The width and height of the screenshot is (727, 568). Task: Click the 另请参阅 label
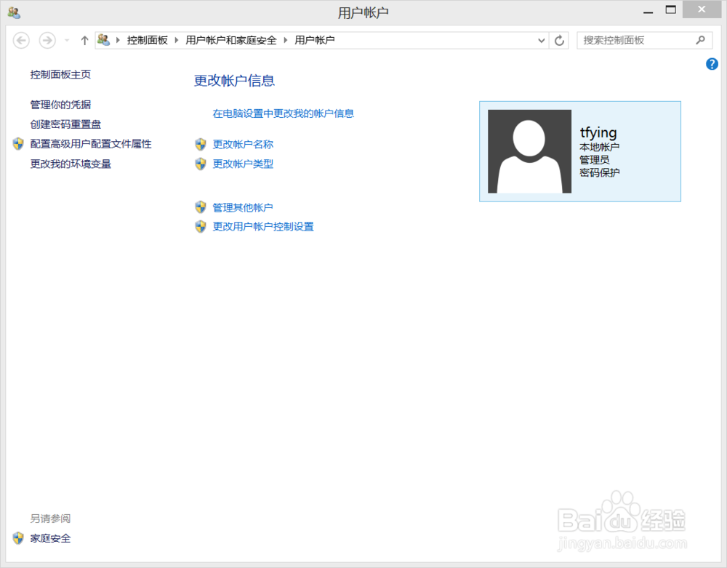51,519
